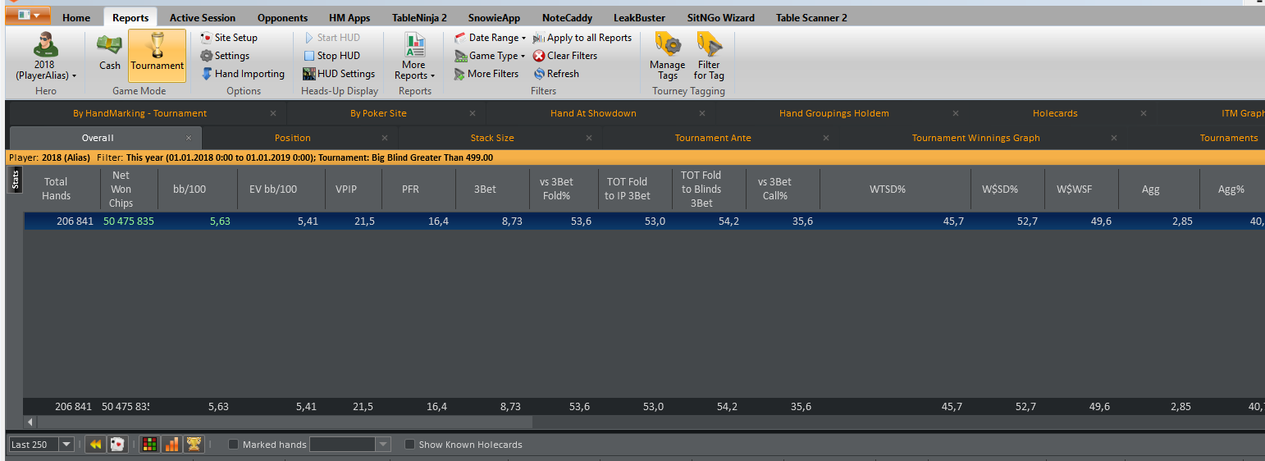Open the Opponents tab
Image resolution: width=1265 pixels, height=461 pixels.
point(282,18)
